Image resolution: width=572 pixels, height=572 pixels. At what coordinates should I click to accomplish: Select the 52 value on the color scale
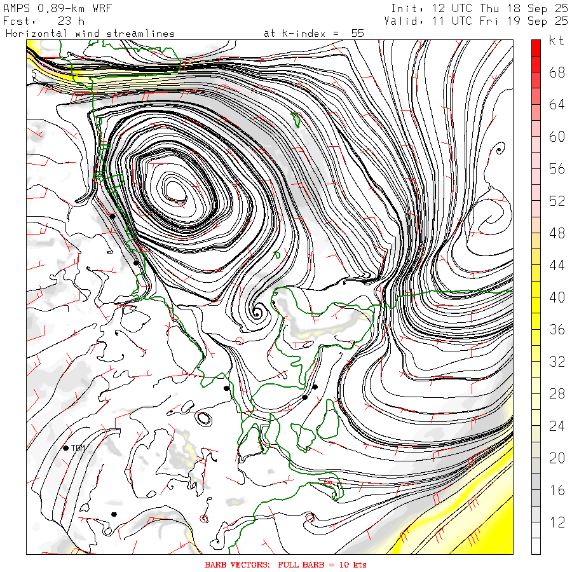click(557, 201)
